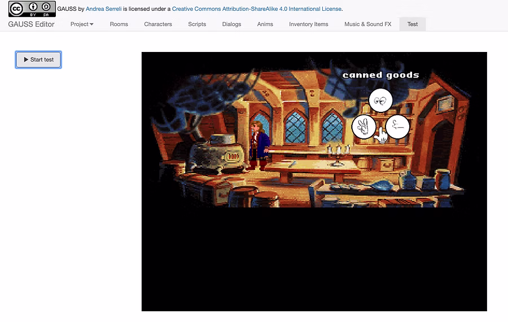The image size is (508, 322).
Task: Switch to the Rooms tab
Action: coord(119,24)
